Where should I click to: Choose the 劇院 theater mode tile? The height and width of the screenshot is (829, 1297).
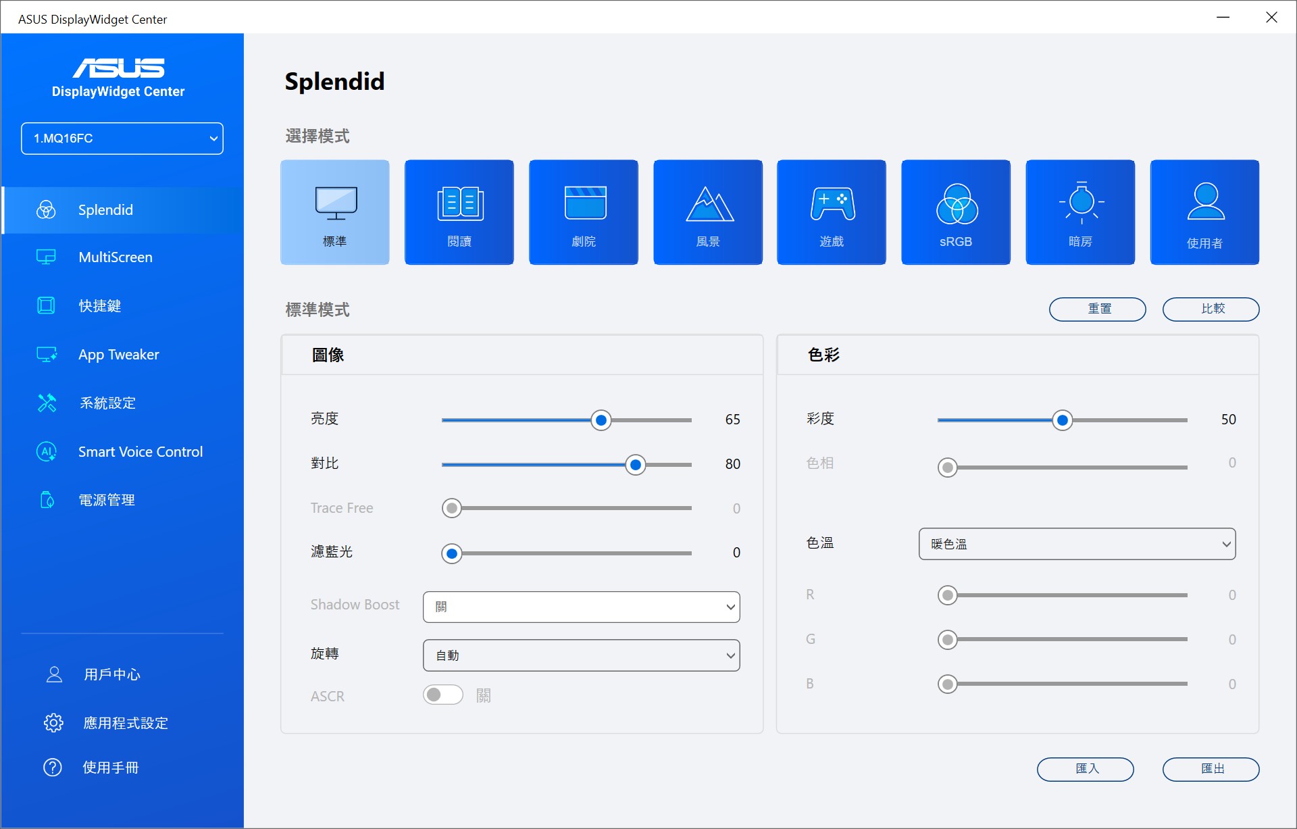(584, 211)
